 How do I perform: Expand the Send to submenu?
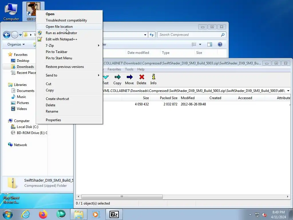point(69,75)
